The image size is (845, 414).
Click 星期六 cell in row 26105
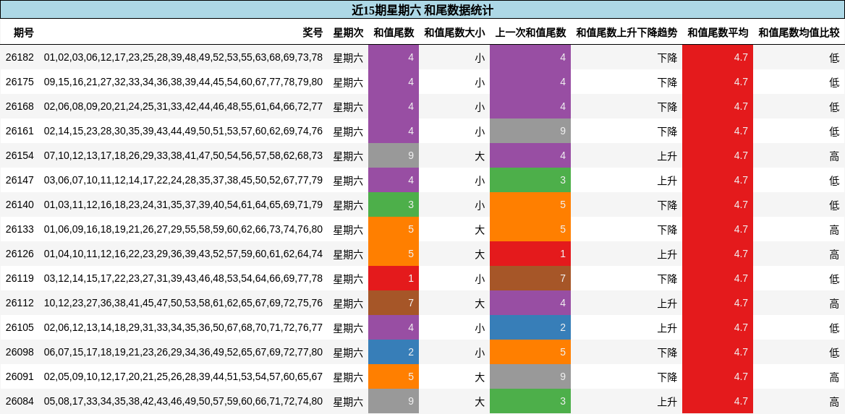[348, 328]
